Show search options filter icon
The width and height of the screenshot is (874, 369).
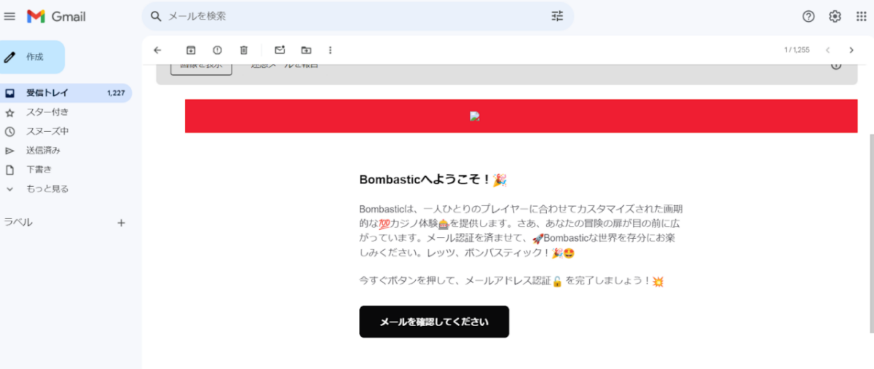click(557, 16)
